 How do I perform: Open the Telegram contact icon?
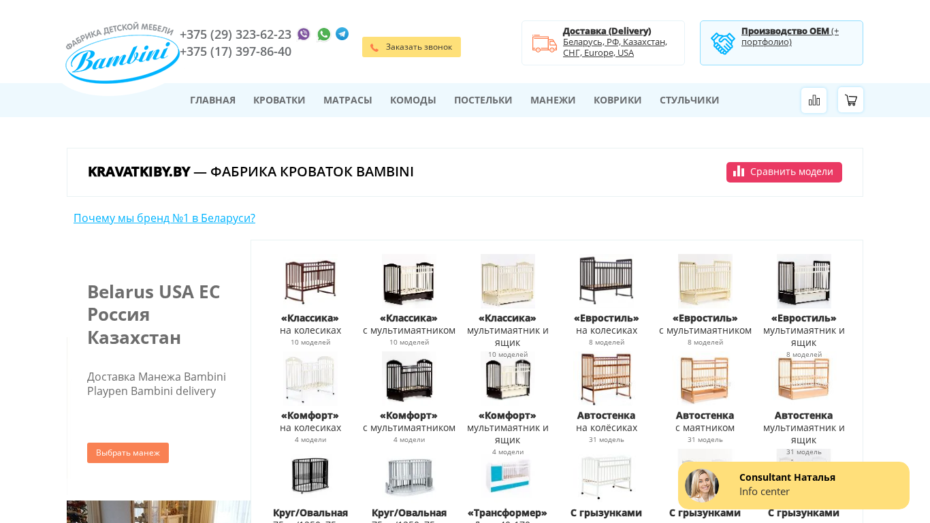point(342,34)
